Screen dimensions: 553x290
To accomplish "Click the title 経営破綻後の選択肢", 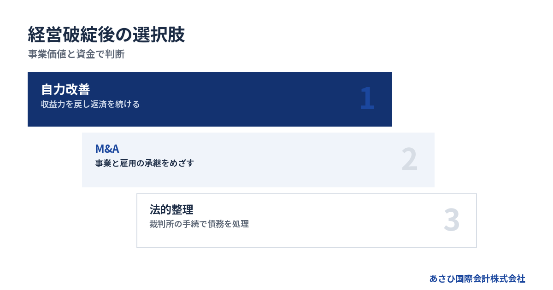I will click(x=106, y=35).
